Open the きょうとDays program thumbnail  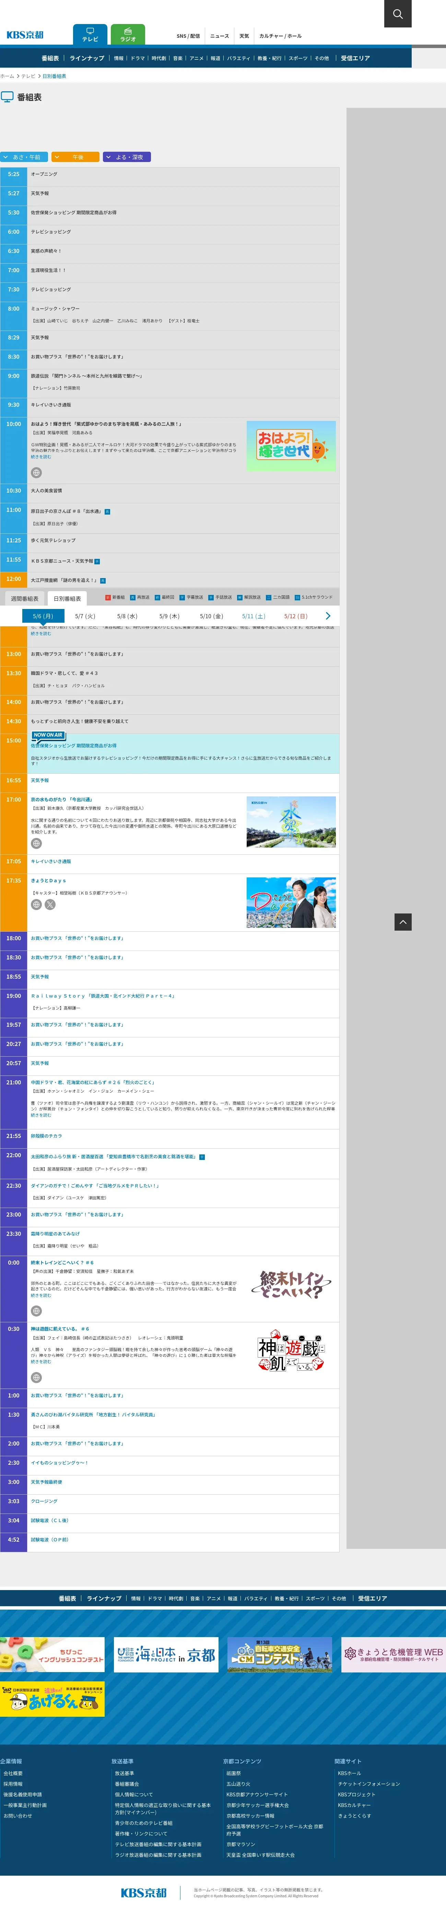click(x=291, y=902)
